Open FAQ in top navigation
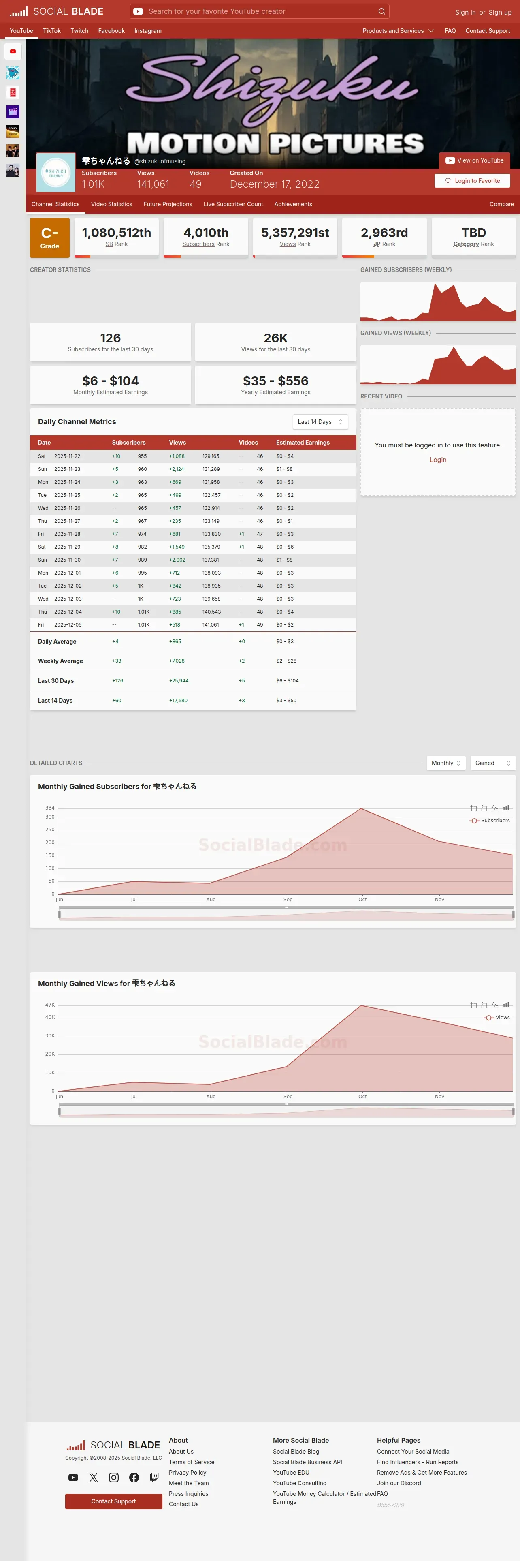 [x=450, y=31]
